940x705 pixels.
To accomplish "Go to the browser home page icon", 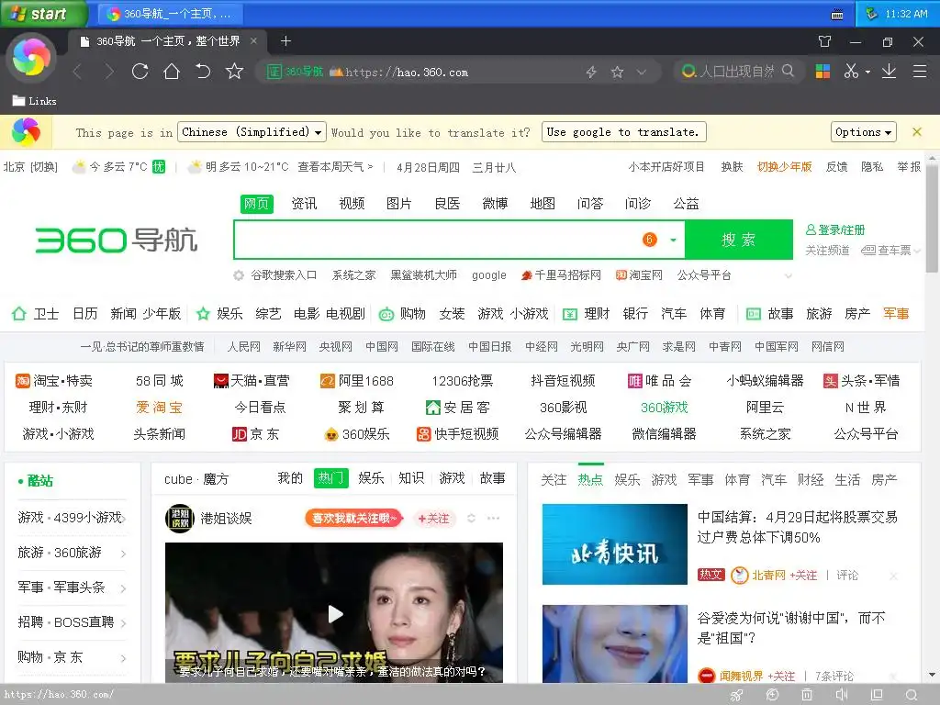I will pyautogui.click(x=172, y=72).
